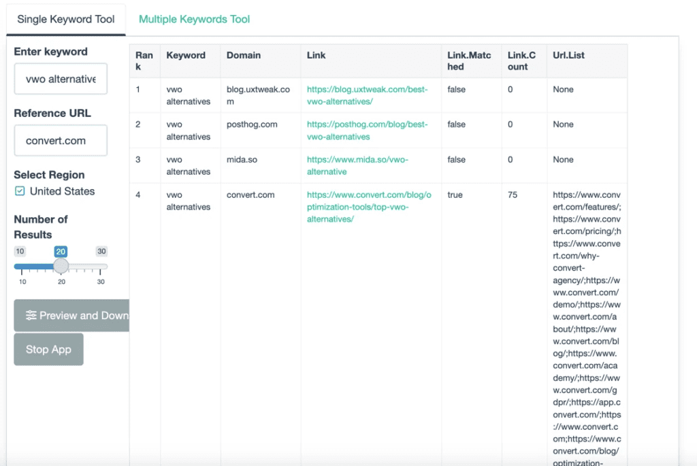
Task: Click the Link.Count value 75
Action: pyautogui.click(x=513, y=195)
